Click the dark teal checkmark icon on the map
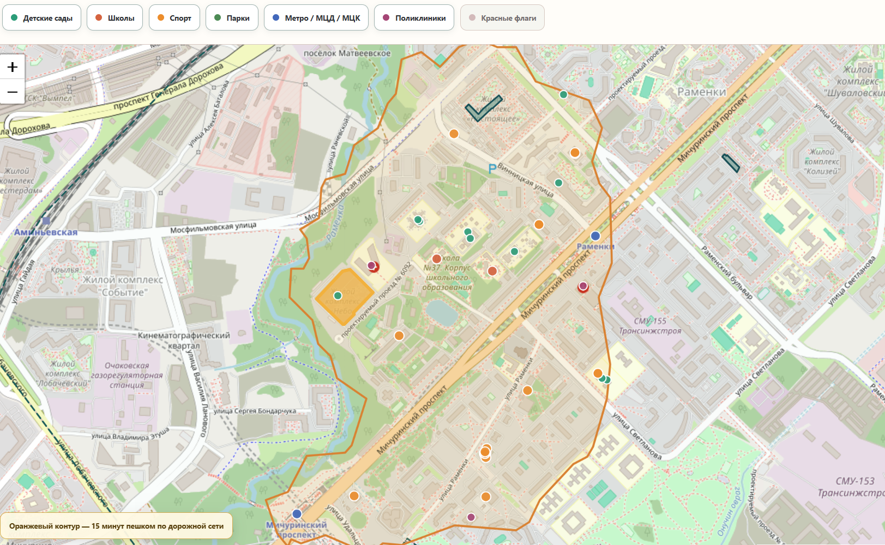This screenshot has width=885, height=545. (484, 108)
